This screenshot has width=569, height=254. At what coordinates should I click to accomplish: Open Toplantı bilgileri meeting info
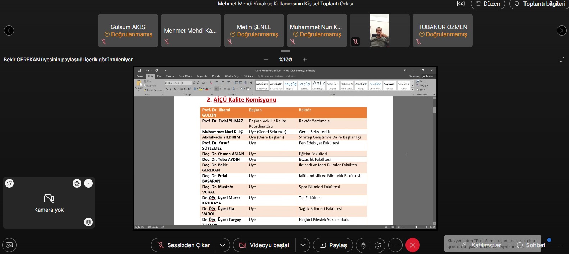tap(540, 4)
